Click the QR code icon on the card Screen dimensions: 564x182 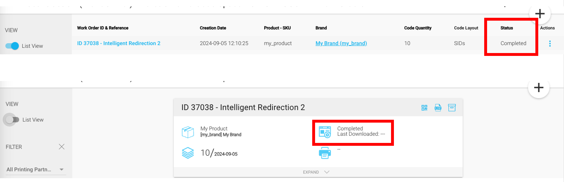(x=424, y=108)
